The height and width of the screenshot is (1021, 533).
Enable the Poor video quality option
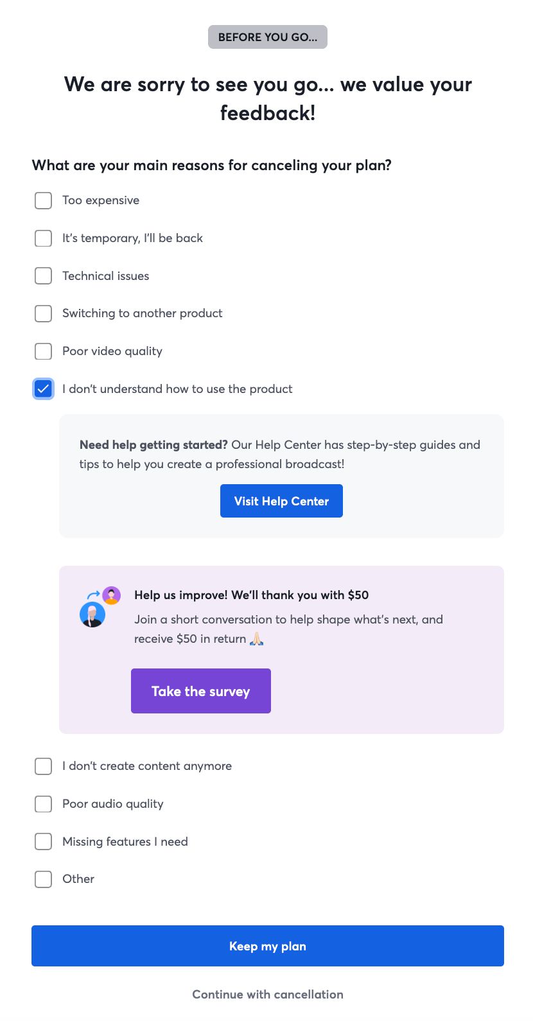click(43, 351)
